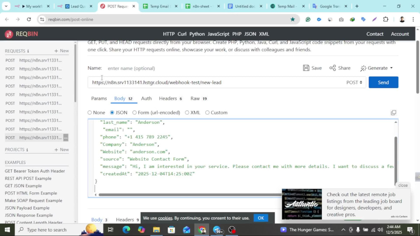Open the Account link
This screenshot has width=420, height=236.
(x=400, y=34)
